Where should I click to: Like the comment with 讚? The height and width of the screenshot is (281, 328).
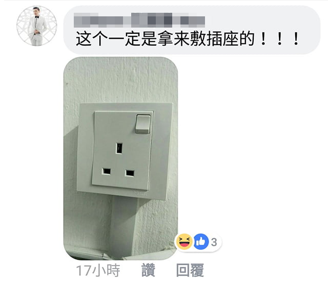click(x=148, y=270)
